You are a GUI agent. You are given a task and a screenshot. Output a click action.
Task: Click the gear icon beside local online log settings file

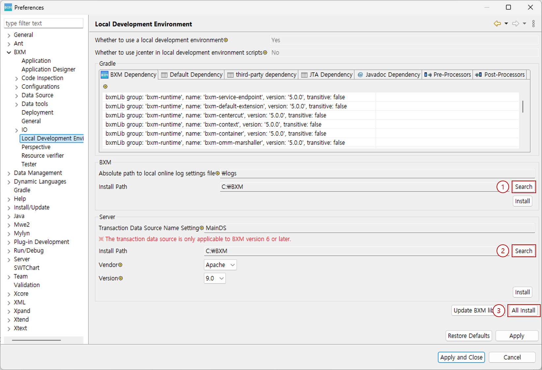[x=217, y=173]
